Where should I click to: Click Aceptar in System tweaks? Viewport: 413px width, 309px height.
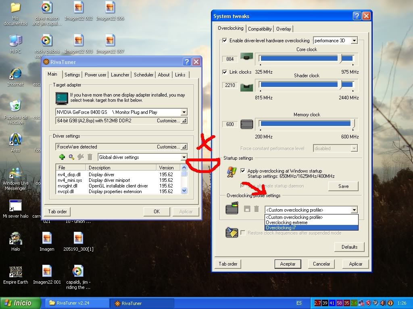pos(288,264)
